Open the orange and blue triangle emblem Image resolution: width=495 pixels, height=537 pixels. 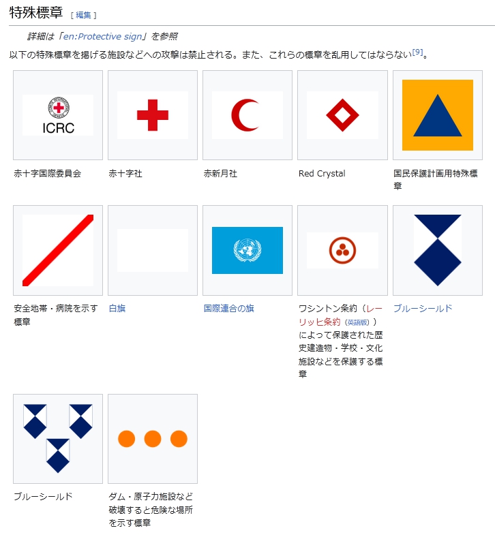pos(438,115)
